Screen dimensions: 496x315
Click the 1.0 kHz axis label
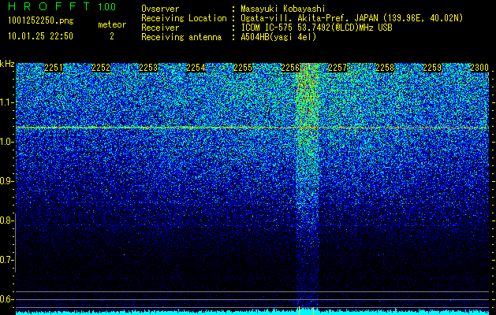[x=6, y=142]
